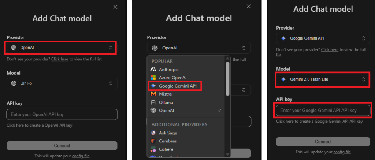
Task: Follow the link to create an OpenAI API key
Action: tap(15, 125)
